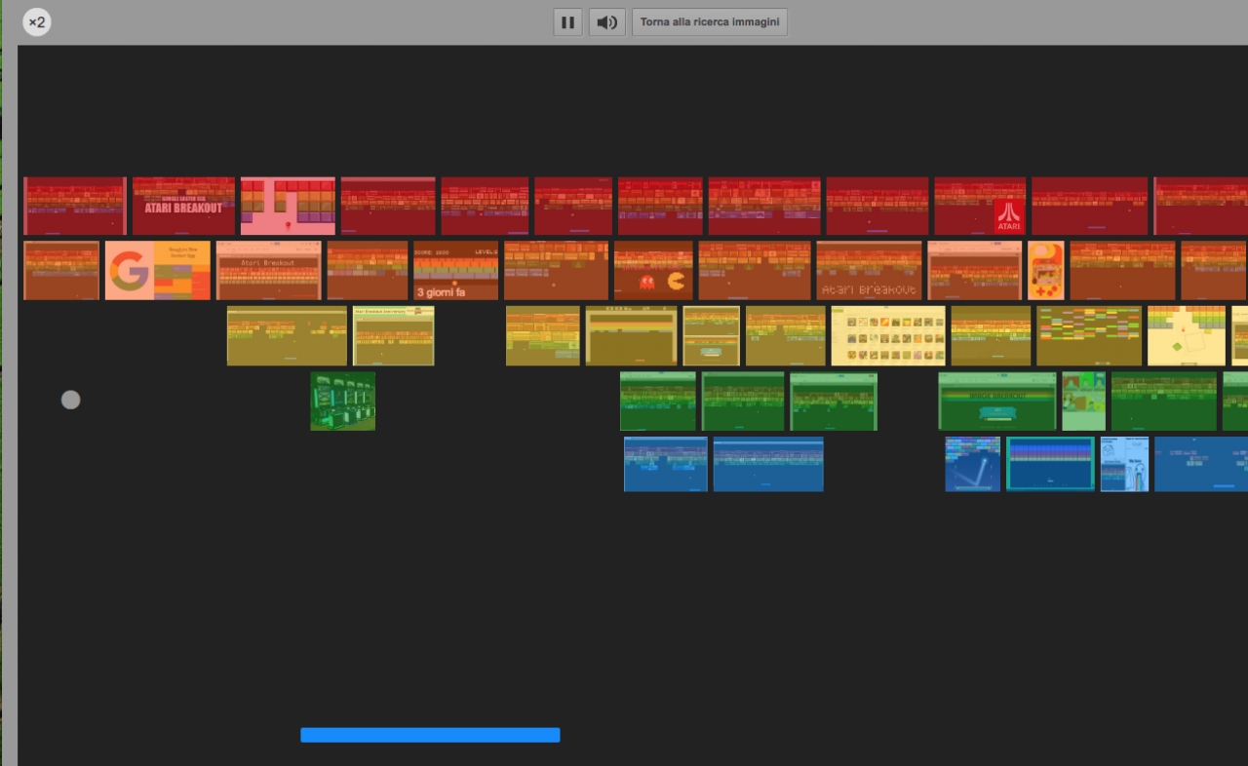Click the ×2 lives counter badge

(37, 21)
